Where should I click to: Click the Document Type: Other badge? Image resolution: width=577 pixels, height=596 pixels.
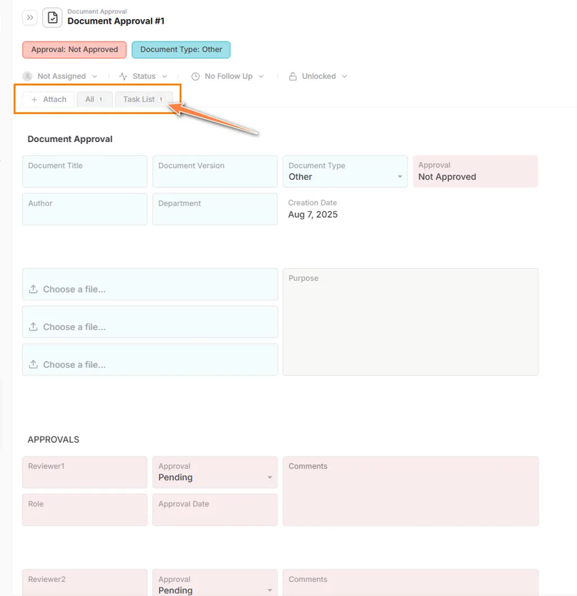pyautogui.click(x=181, y=50)
